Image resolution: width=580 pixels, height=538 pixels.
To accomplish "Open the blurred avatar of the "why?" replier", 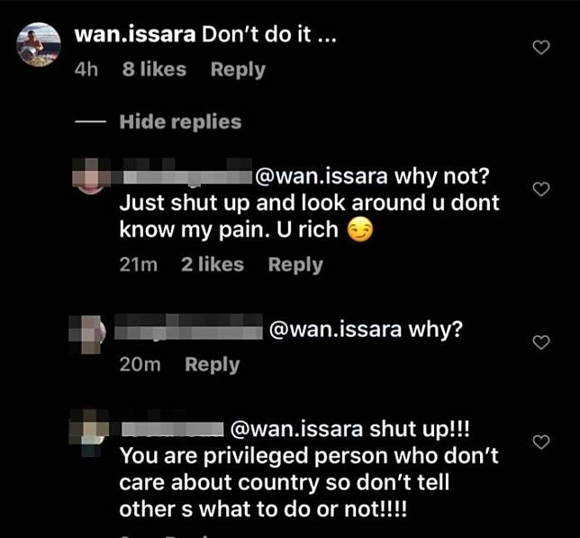I will [87, 334].
